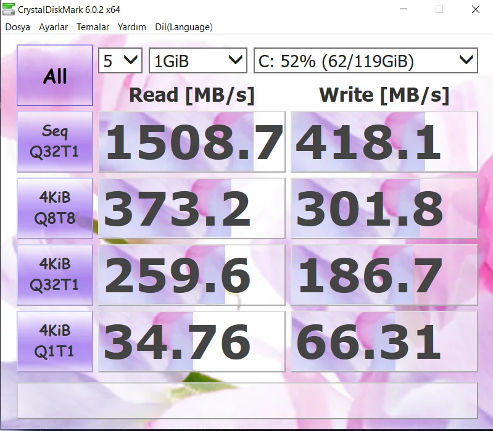
Task: Run all benchmarks with All button
Action: click(x=55, y=75)
